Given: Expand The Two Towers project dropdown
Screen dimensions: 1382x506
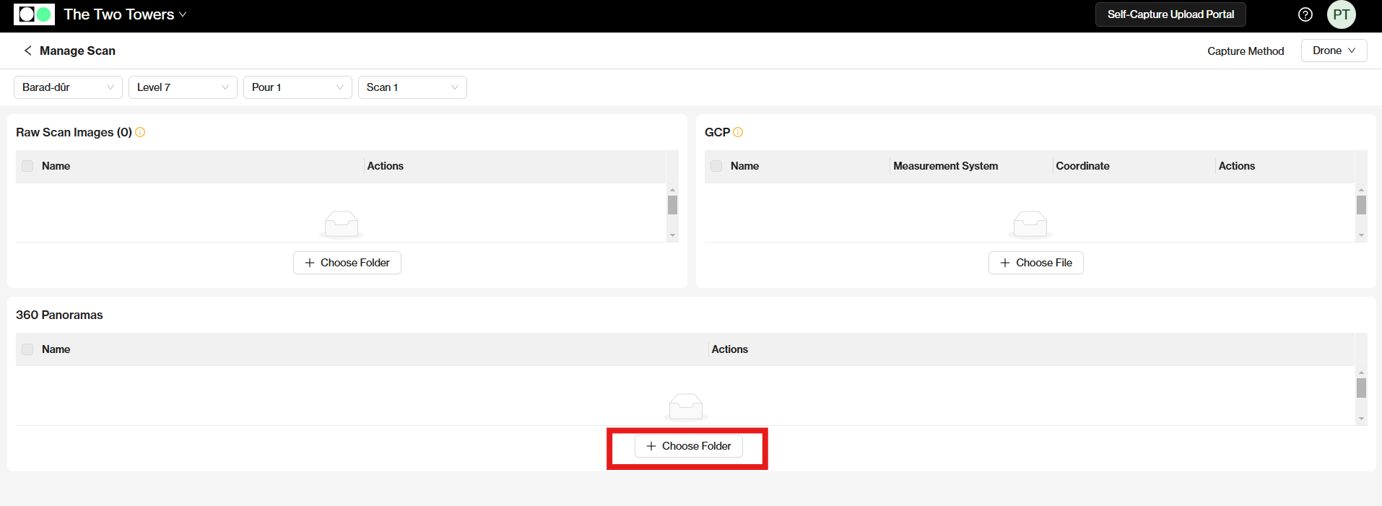Looking at the screenshot, I should (125, 14).
